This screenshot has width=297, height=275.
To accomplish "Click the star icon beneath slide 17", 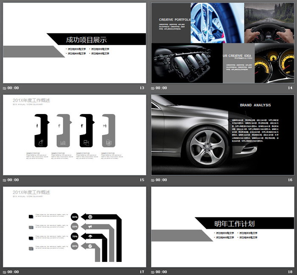I will 5,272.
